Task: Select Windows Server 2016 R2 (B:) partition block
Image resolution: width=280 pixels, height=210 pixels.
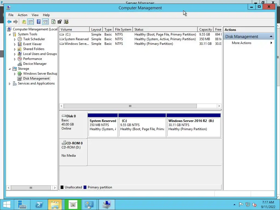Action: 194,125
